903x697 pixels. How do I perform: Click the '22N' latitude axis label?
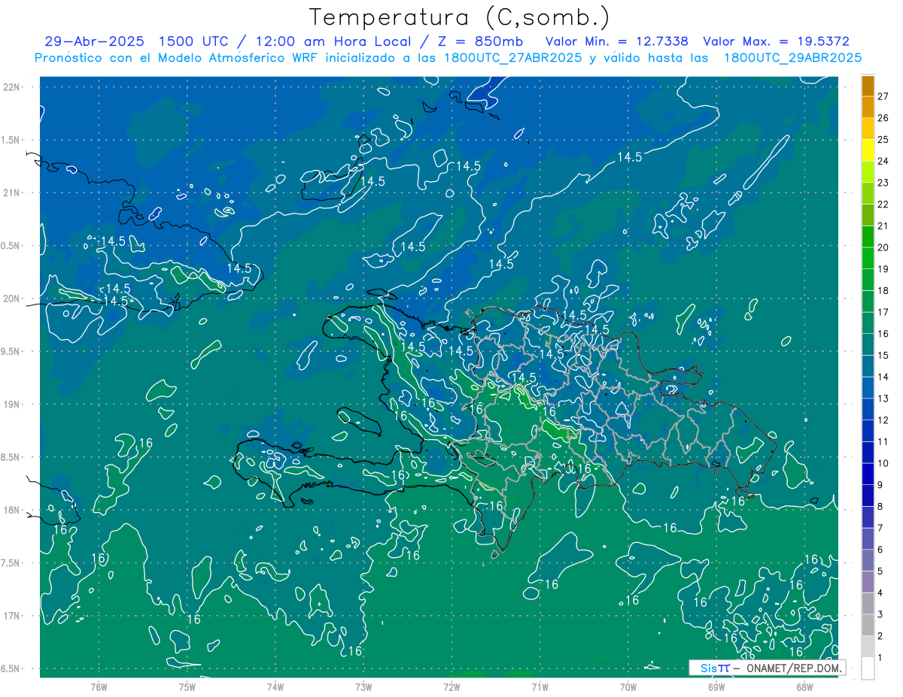(x=13, y=86)
